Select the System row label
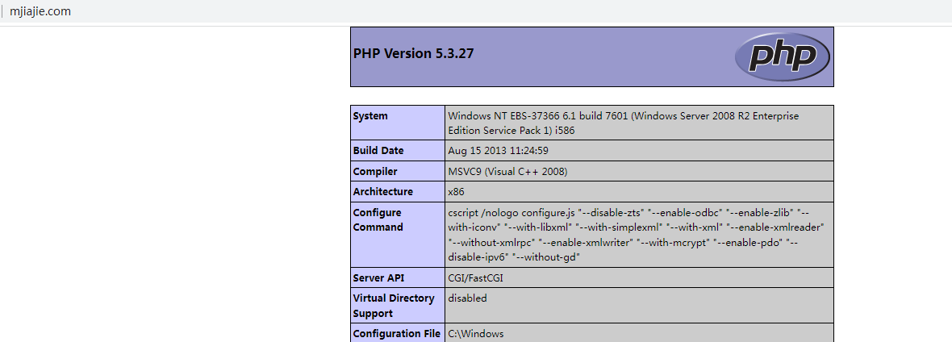 coord(370,116)
